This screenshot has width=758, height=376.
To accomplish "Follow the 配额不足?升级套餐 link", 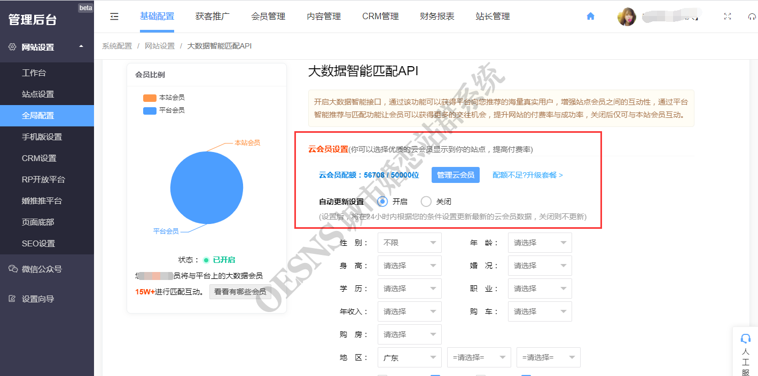I will tap(528, 175).
